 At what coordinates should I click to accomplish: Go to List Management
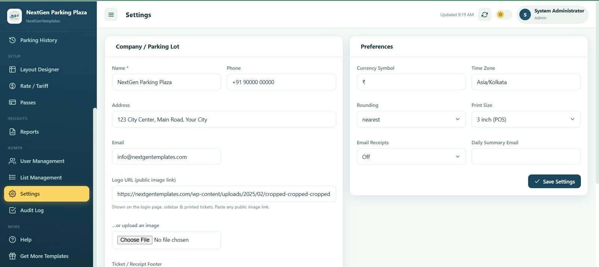coord(46,178)
